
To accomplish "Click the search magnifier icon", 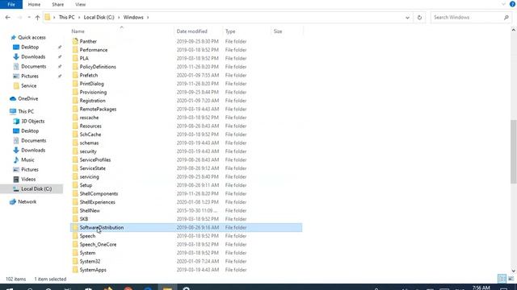I will pos(506,18).
